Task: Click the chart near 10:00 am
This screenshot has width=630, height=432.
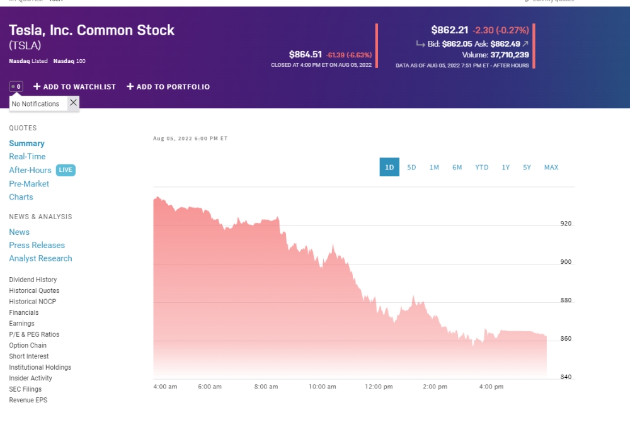Action: click(322, 315)
